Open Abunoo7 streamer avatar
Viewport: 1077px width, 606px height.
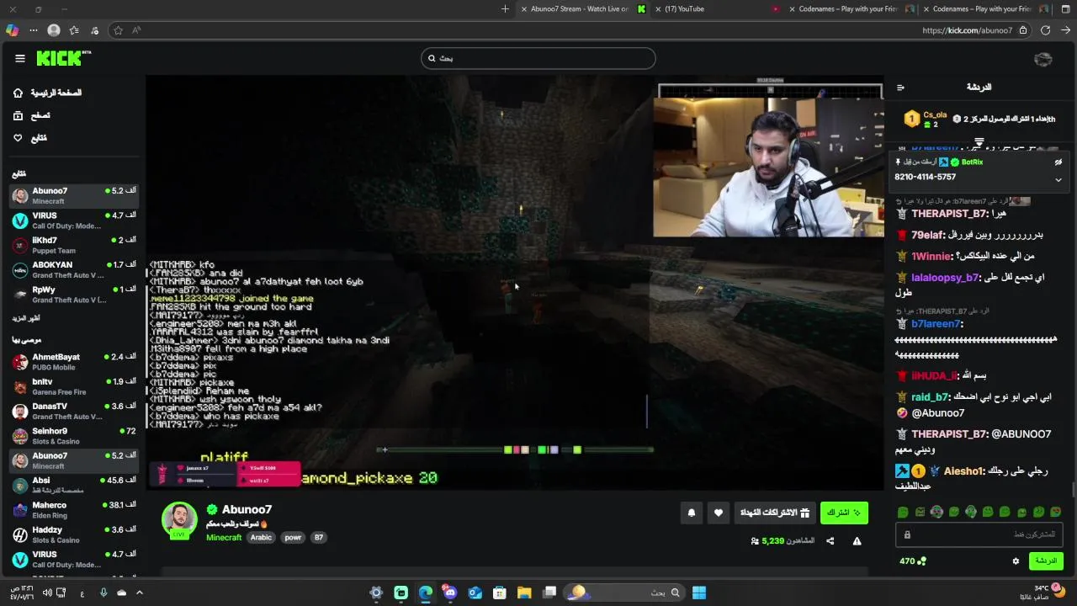[x=179, y=520]
